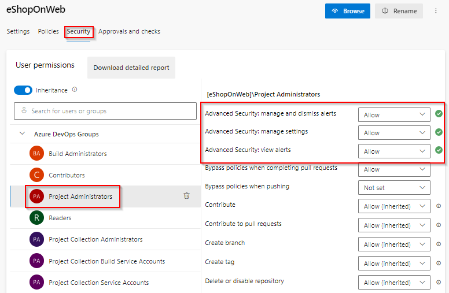Image resolution: width=449 pixels, height=293 pixels.
Task: Select Project Collection Service Accounts
Action: coord(105,283)
